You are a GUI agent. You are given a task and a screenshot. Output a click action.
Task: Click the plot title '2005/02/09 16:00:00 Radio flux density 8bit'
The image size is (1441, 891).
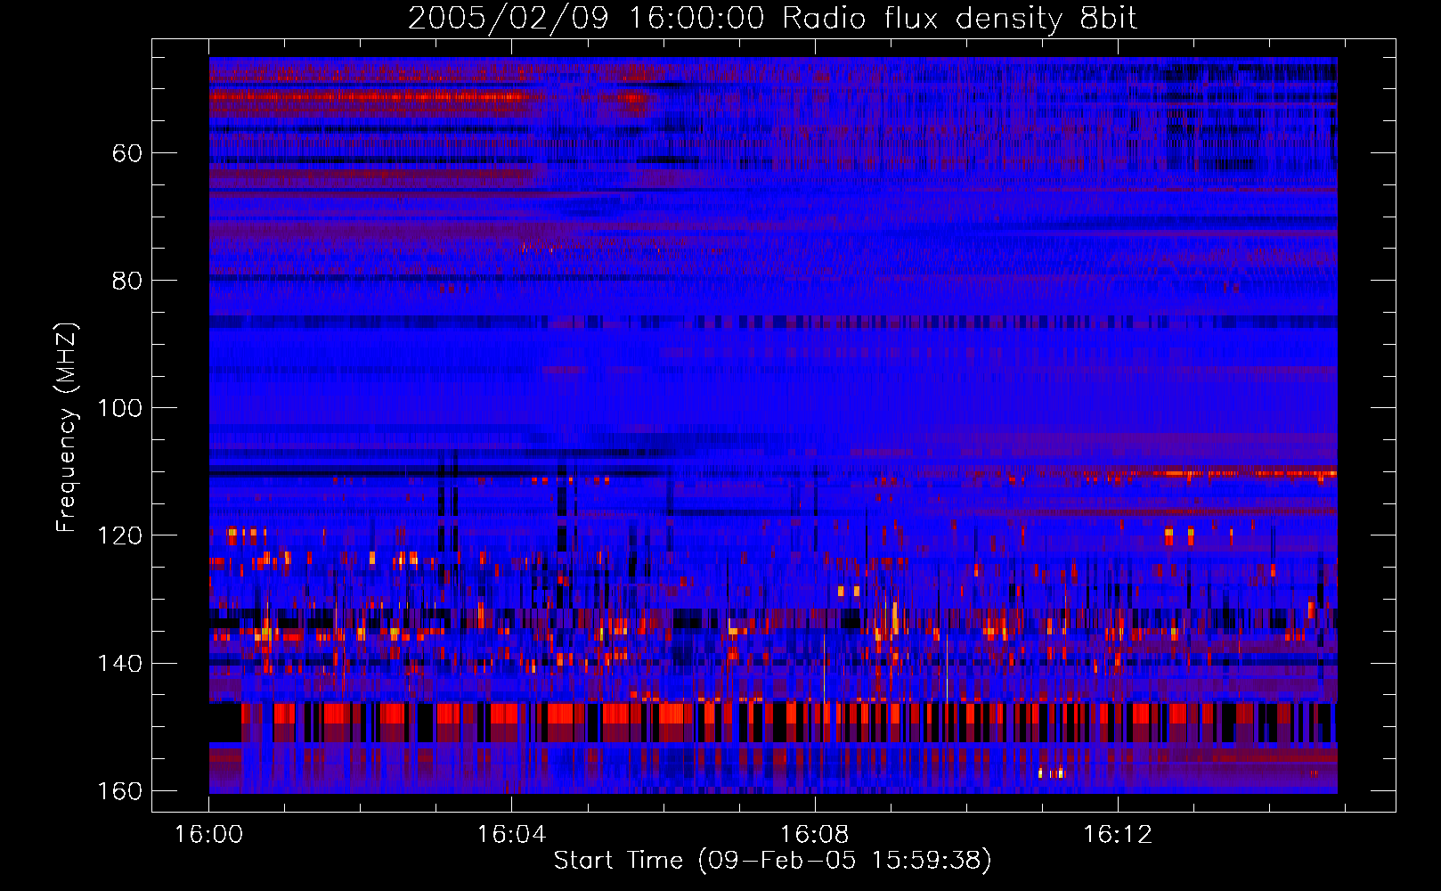coord(772,19)
